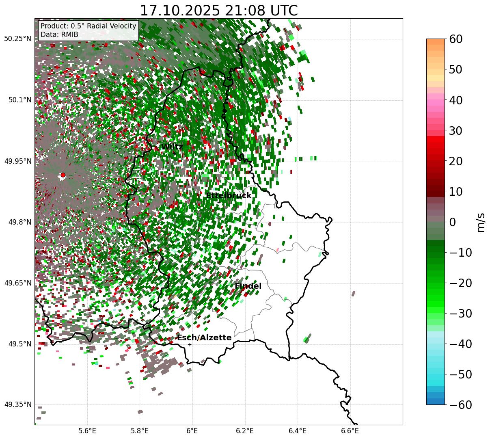Click the 49.95°N latitude tick label
Image resolution: width=490 pixels, height=439 pixels.
tap(17, 161)
